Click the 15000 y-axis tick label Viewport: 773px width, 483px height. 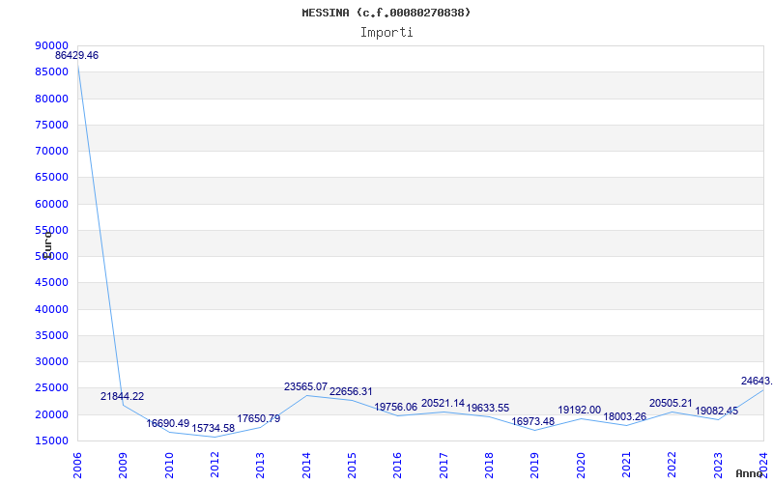52,440
